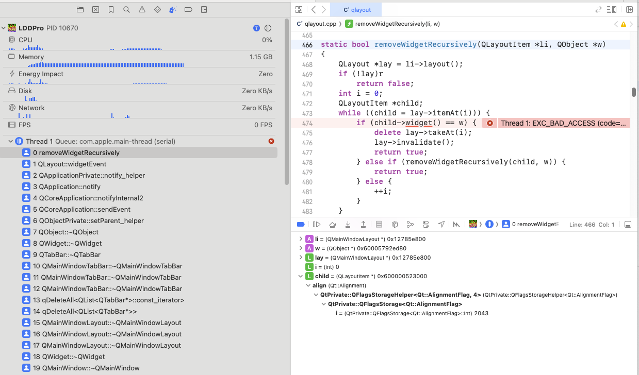639x375 pixels.
Task: Open the Memory gauge report
Action: (140, 60)
